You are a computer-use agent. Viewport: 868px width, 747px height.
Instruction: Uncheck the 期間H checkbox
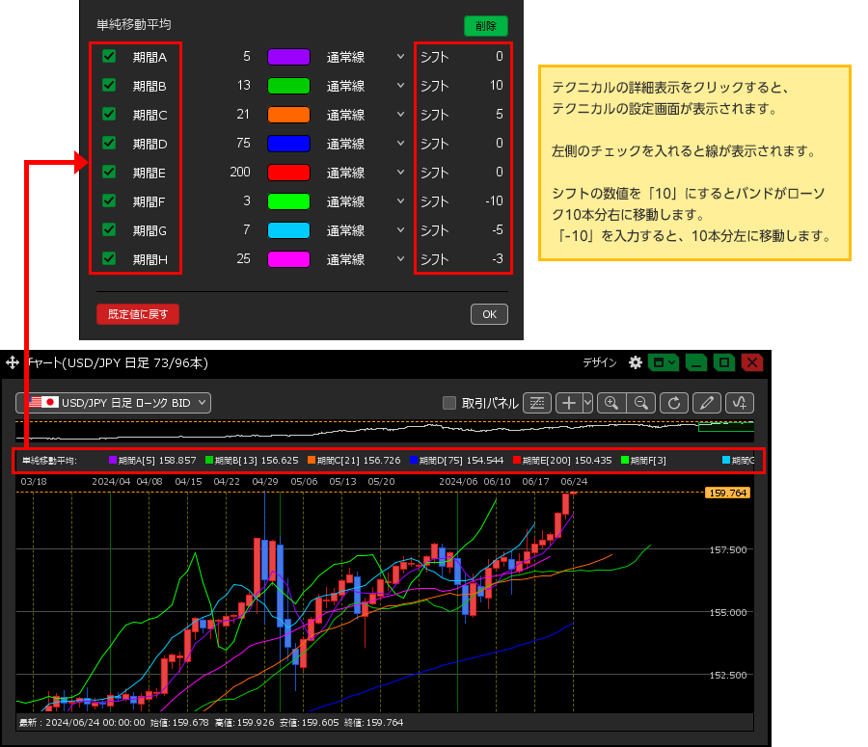coord(109,258)
